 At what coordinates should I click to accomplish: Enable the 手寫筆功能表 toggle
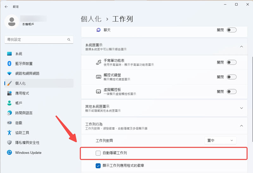point(231,62)
